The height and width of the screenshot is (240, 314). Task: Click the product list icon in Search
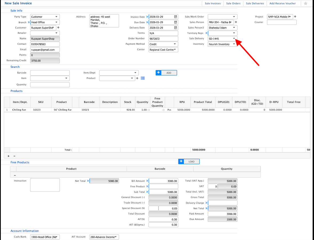tap(143, 78)
